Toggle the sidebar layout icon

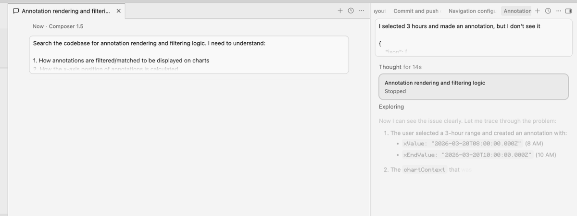[x=568, y=11]
